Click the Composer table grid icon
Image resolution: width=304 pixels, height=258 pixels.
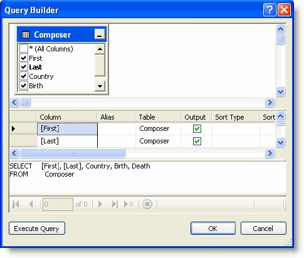tap(26, 34)
